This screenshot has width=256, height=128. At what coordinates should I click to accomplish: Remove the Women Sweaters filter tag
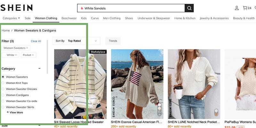coord(27,48)
